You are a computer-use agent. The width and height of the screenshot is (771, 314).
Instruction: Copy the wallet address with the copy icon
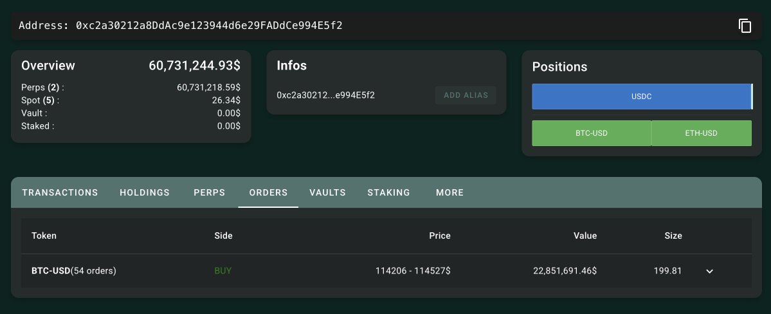(x=745, y=26)
